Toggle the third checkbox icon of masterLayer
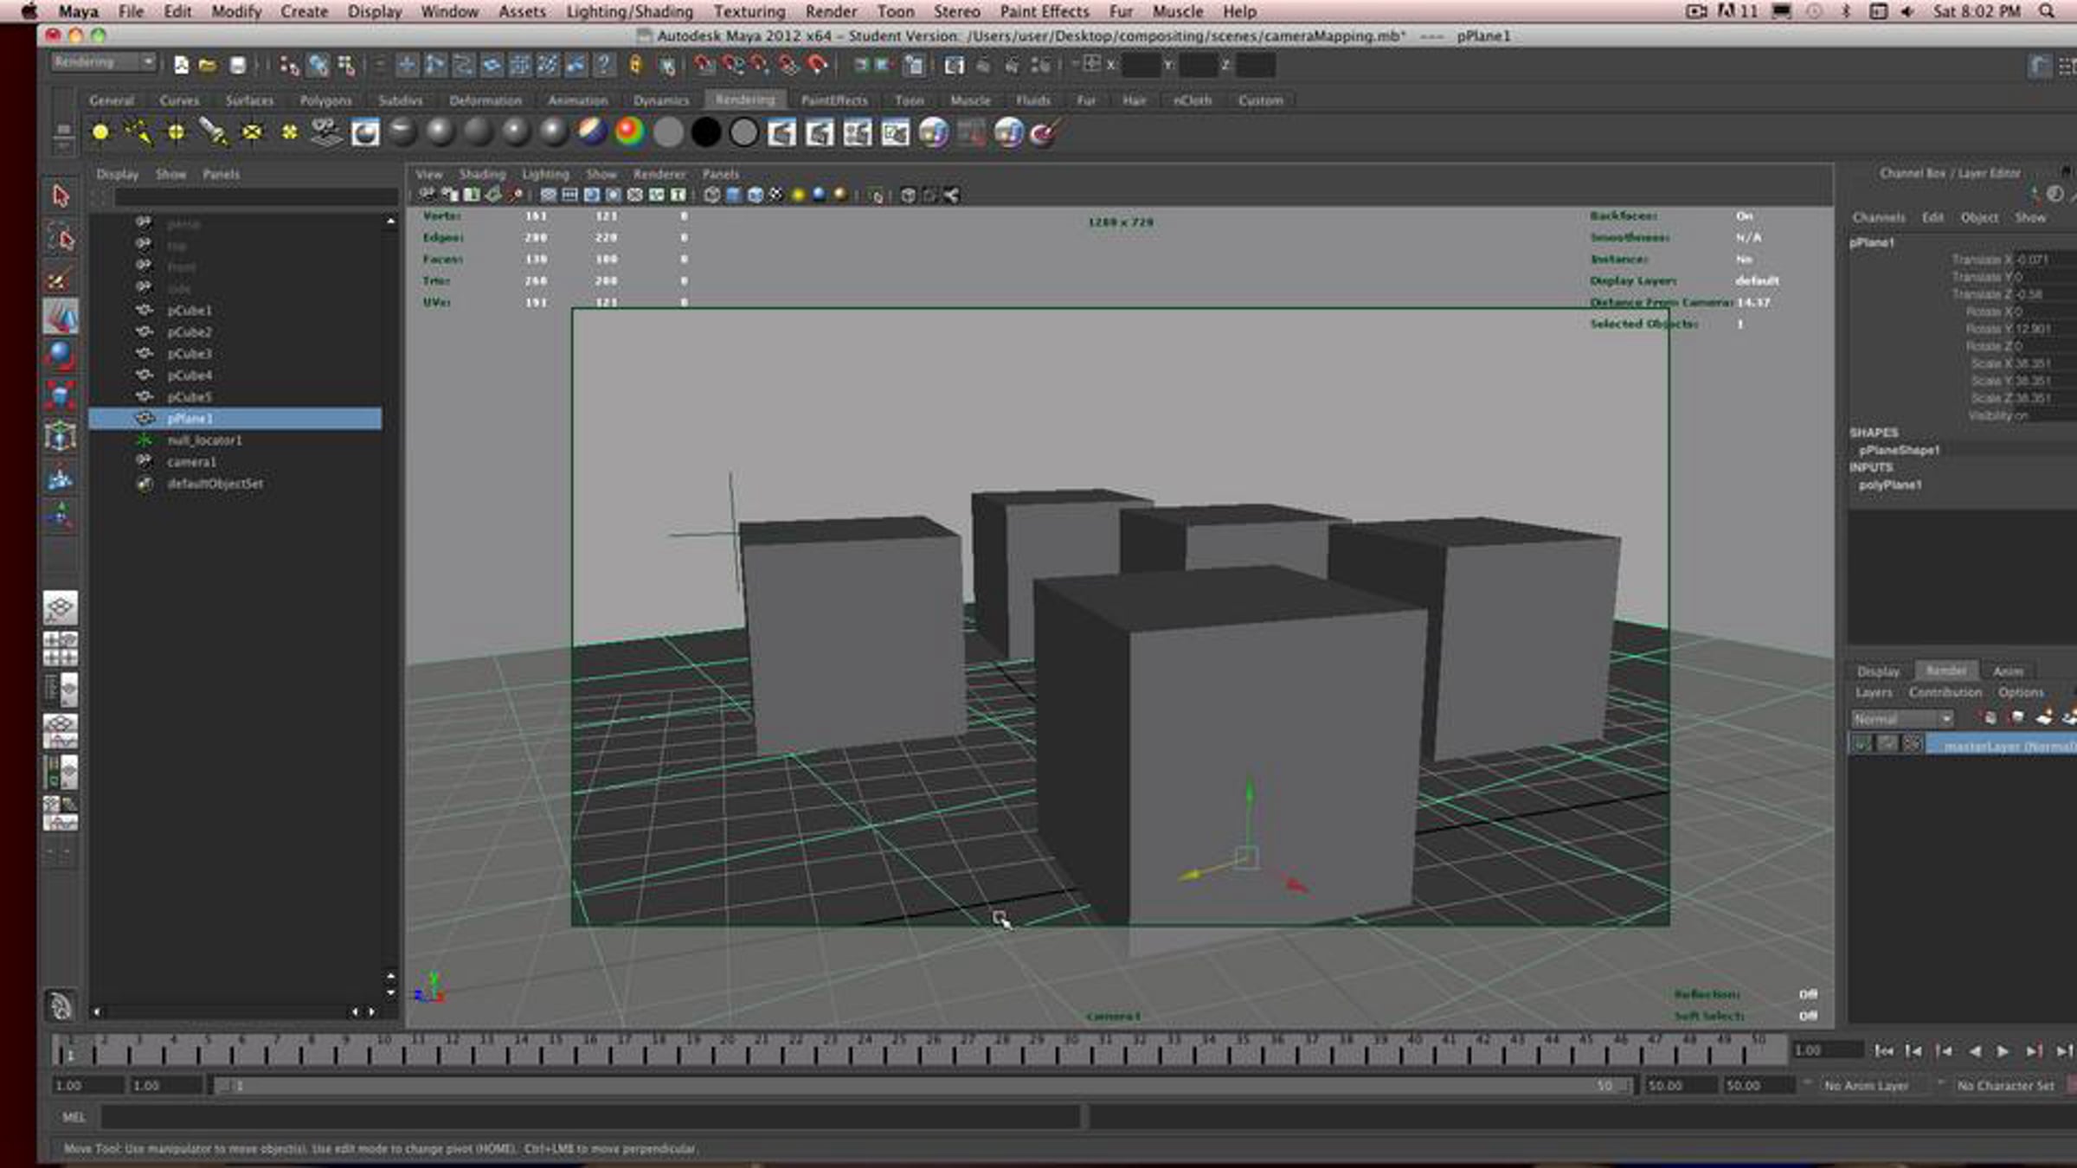The height and width of the screenshot is (1168, 2077). pyautogui.click(x=1912, y=743)
